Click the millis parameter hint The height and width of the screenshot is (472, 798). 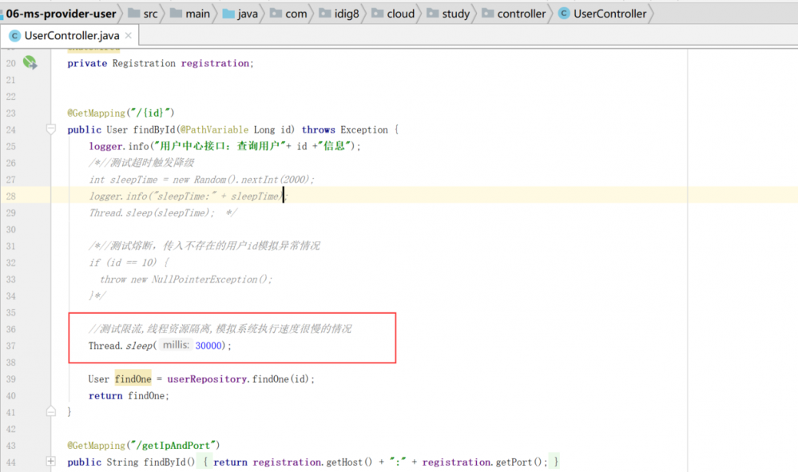pyautogui.click(x=176, y=345)
